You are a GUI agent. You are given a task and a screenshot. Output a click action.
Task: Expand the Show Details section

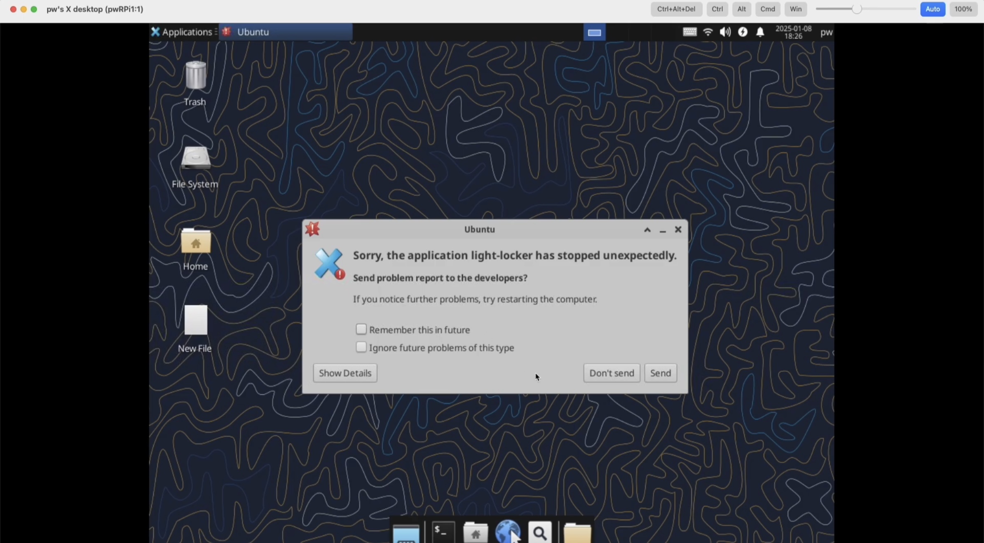click(345, 373)
